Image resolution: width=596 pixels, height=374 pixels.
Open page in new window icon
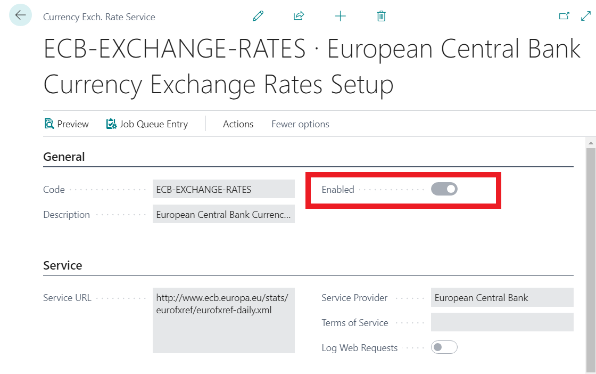(564, 16)
